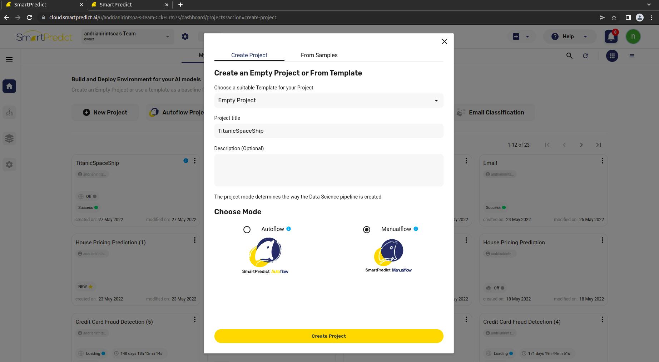Open options for House Pricing Prediction card

pyautogui.click(x=602, y=240)
